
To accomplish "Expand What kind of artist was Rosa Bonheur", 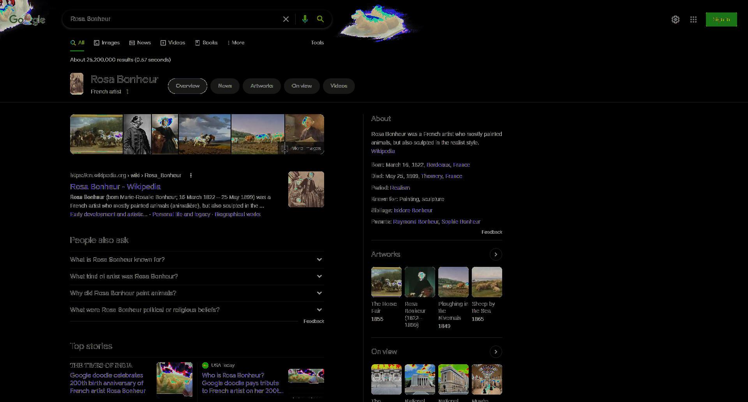I will [x=197, y=277].
